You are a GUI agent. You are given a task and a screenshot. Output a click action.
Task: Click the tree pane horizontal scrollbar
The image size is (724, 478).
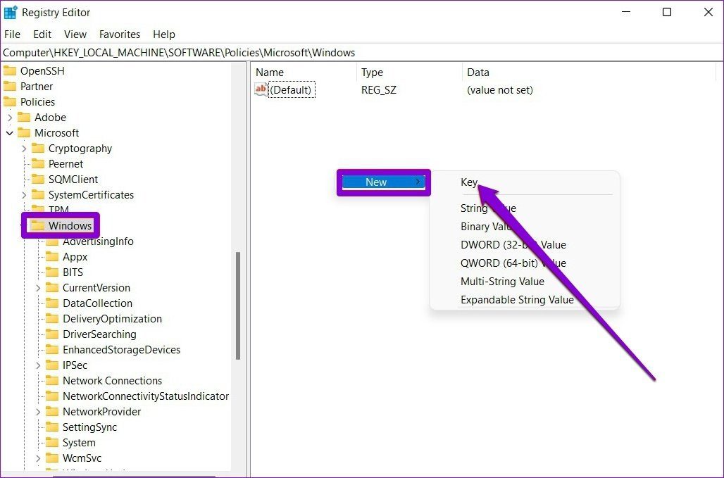click(x=134, y=476)
